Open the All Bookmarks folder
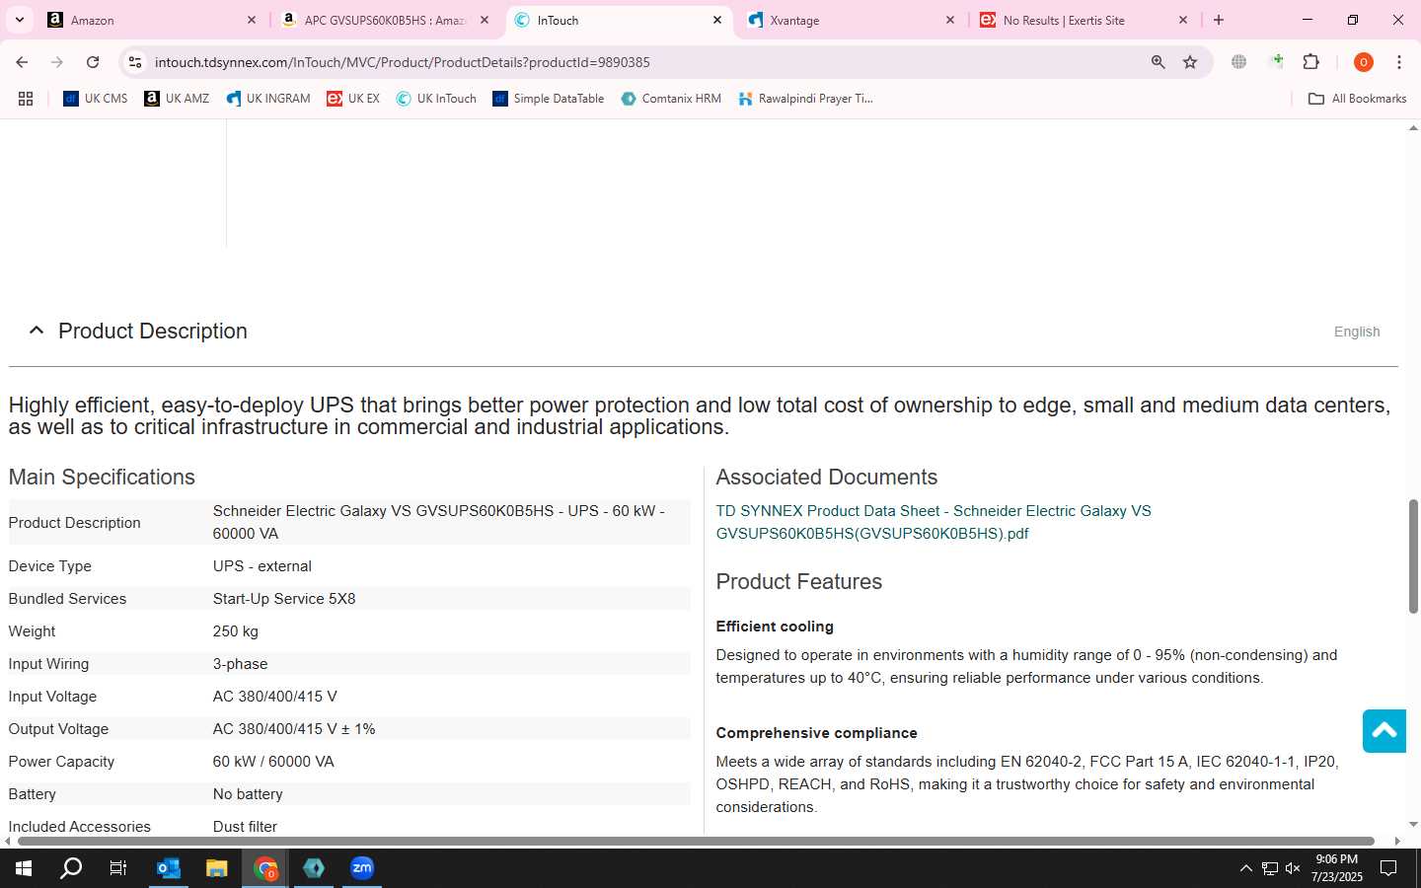The image size is (1421, 888). point(1357,99)
